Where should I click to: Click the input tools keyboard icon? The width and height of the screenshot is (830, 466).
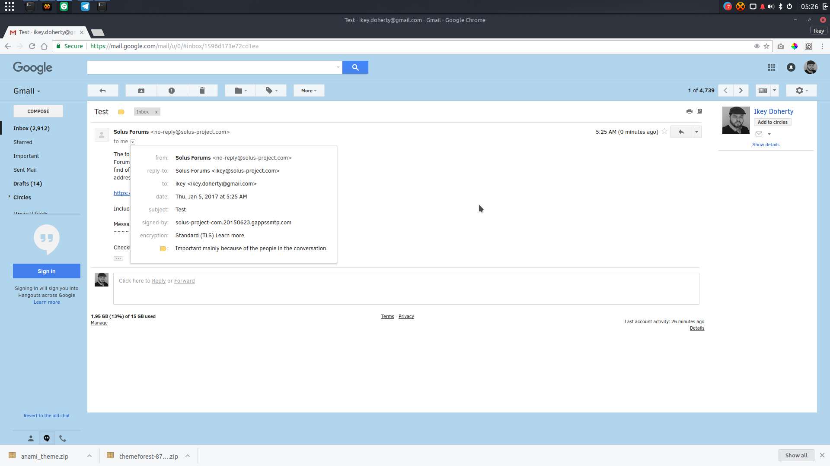[x=763, y=91]
